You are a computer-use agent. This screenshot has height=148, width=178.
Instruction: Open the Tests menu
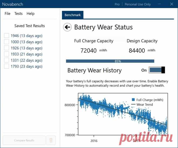pyautogui.click(x=19, y=13)
